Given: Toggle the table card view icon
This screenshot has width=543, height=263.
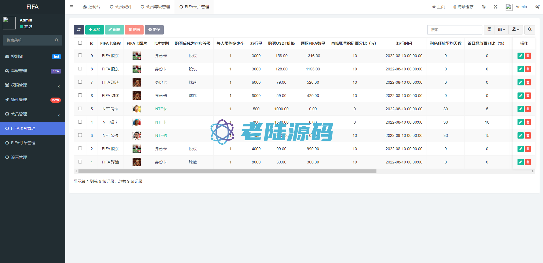Looking at the screenshot, I should tap(489, 30).
